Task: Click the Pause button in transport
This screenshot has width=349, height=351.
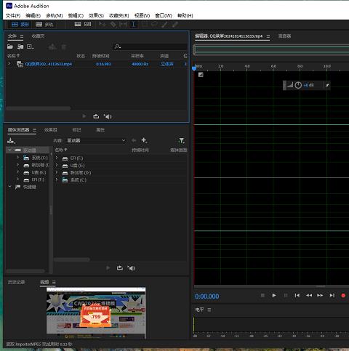Action: point(286,295)
